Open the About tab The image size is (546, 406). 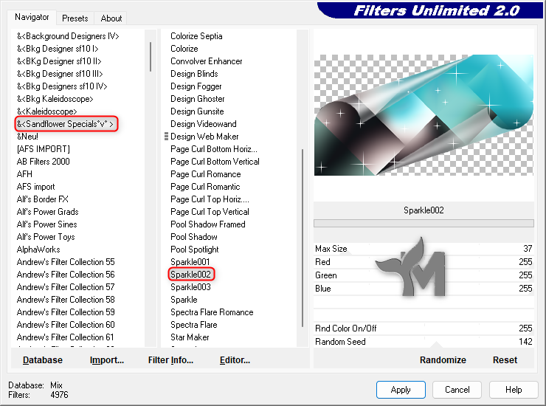click(x=111, y=18)
